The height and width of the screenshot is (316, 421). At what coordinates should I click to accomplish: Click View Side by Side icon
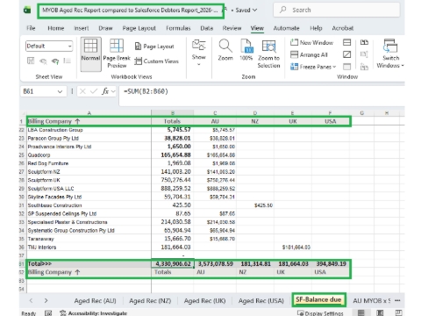tap(364, 43)
